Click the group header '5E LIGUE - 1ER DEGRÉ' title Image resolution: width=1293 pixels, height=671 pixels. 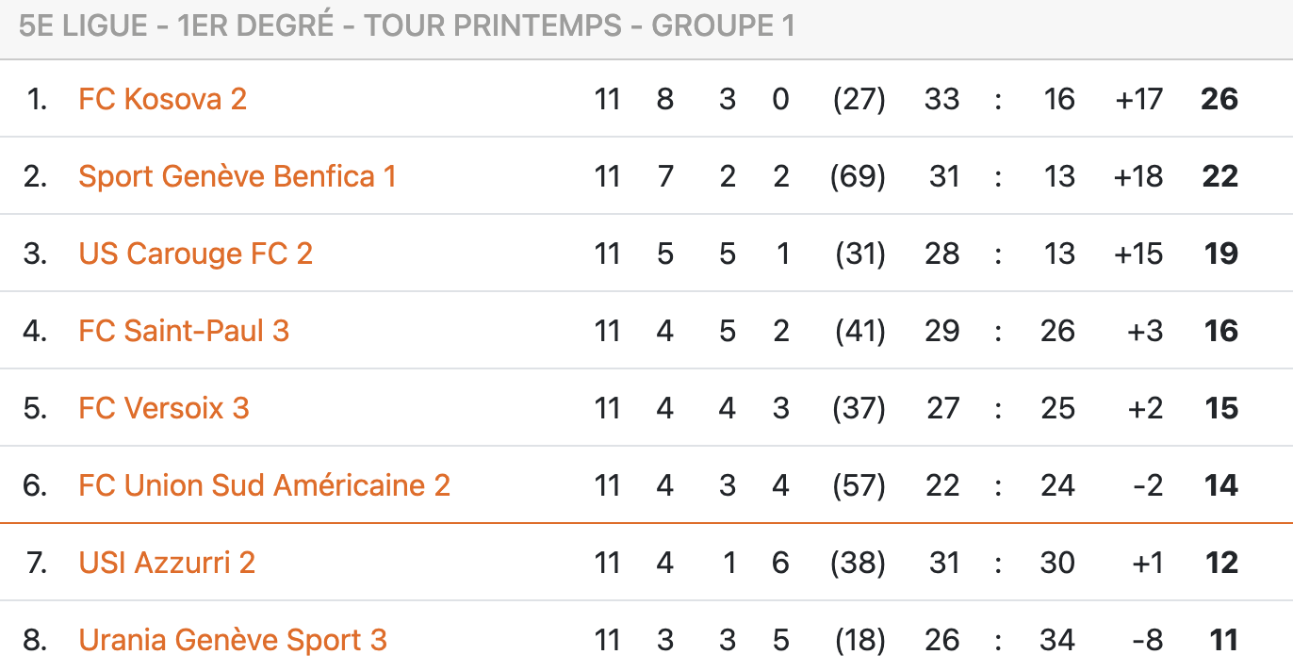pos(406,26)
